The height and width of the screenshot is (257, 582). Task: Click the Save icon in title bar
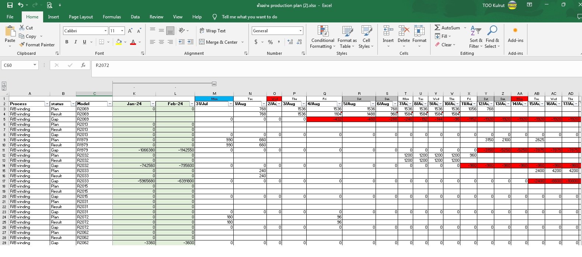[10, 5]
